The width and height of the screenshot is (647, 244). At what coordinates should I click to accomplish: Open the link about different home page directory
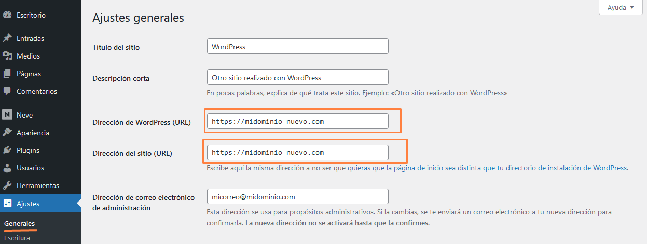tap(487, 168)
